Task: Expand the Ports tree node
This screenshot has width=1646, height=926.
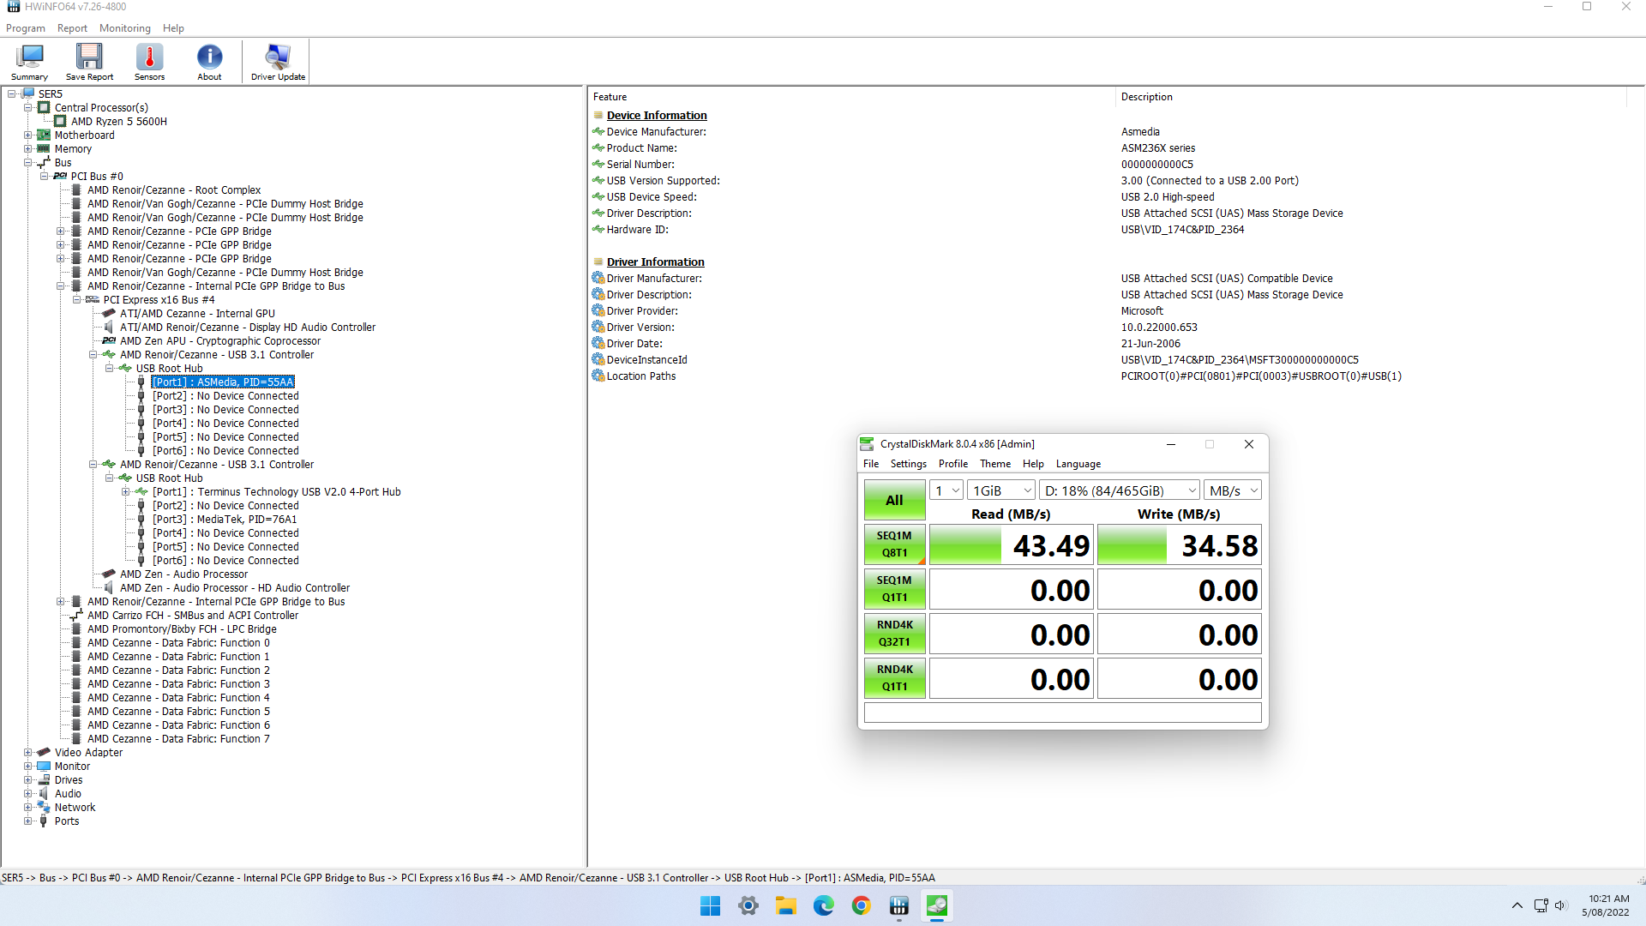Action: coord(28,821)
